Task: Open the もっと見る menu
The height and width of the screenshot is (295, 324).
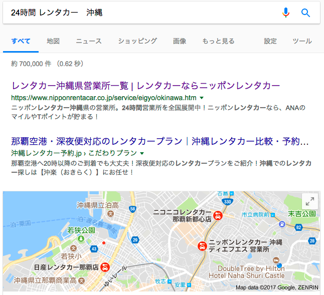Action: (218, 41)
